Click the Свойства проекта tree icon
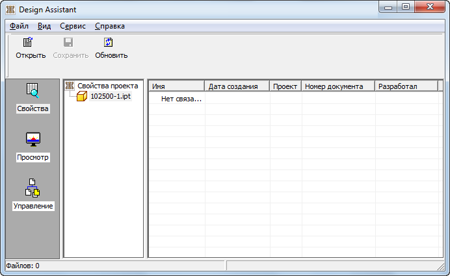Image resolution: width=450 pixels, height=276 pixels. (x=70, y=86)
